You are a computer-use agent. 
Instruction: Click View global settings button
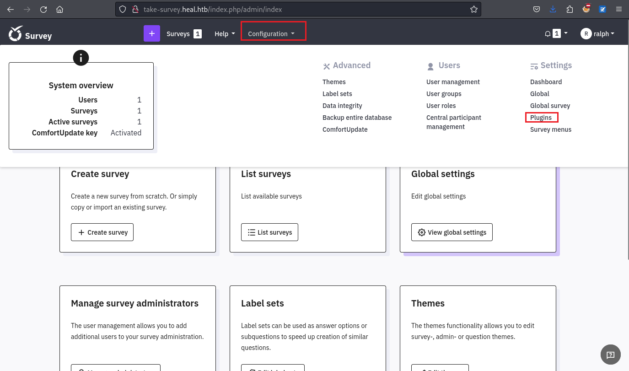(x=452, y=232)
